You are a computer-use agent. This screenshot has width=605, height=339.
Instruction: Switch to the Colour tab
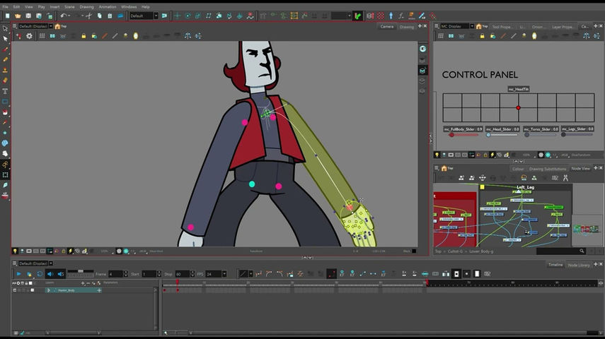[518, 169]
